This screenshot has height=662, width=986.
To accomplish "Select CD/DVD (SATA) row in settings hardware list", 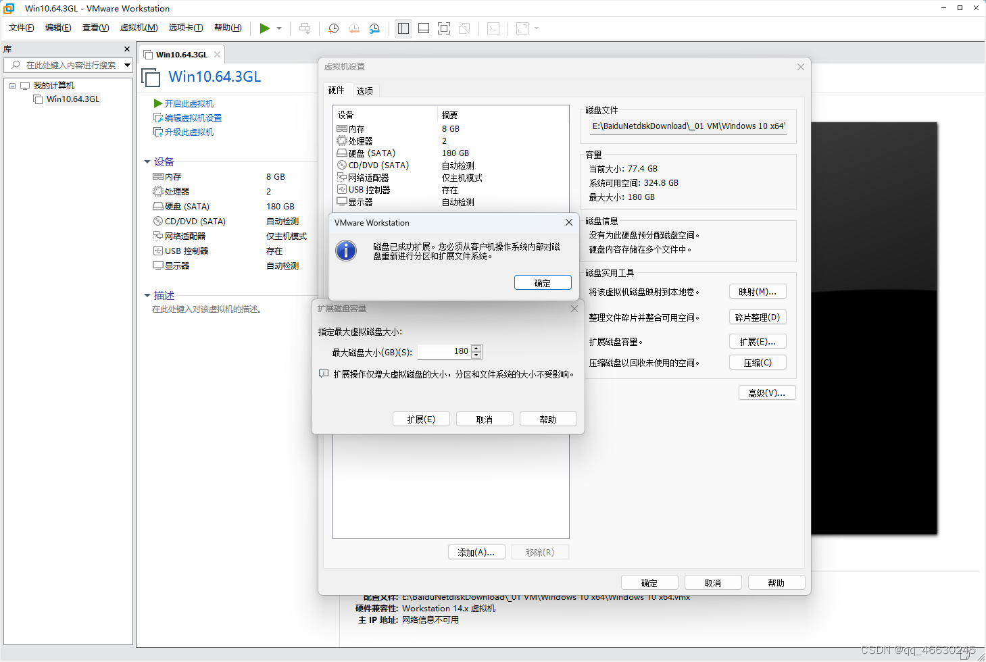I will point(451,165).
